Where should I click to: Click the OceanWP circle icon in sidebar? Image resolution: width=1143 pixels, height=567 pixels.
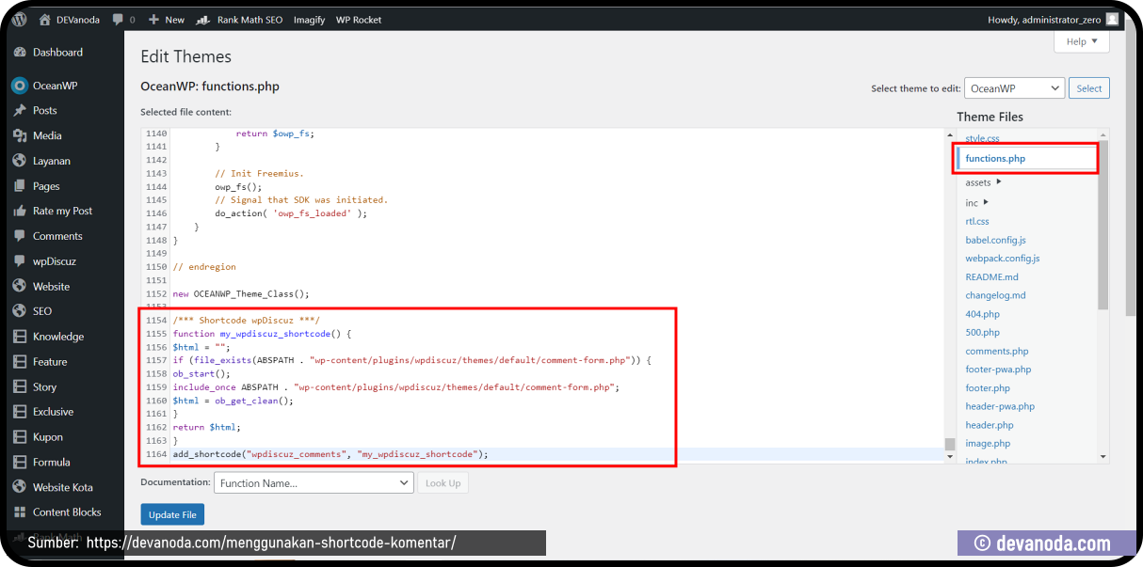[20, 86]
